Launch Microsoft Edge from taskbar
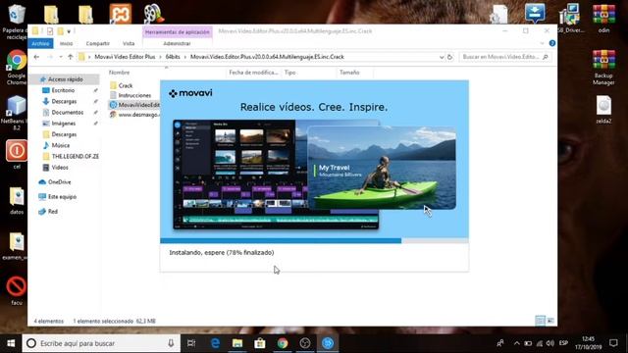628x353 pixels. (215, 343)
